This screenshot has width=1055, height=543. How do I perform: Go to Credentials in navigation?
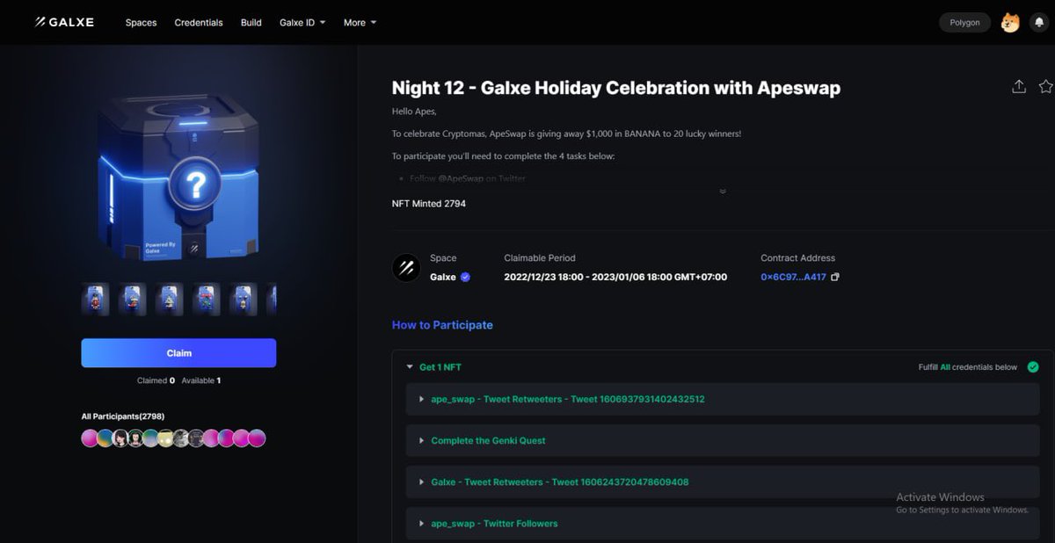click(199, 22)
